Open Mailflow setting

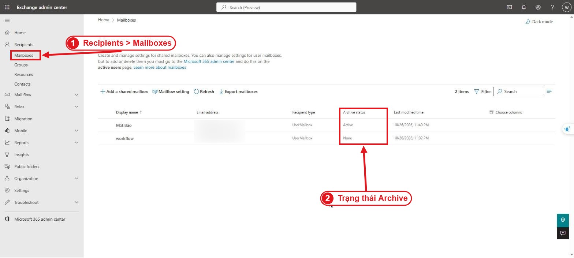pyautogui.click(x=171, y=91)
